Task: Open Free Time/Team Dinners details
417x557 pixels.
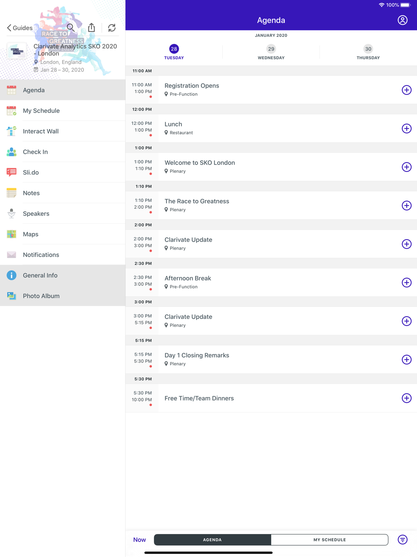Action: 271,398
